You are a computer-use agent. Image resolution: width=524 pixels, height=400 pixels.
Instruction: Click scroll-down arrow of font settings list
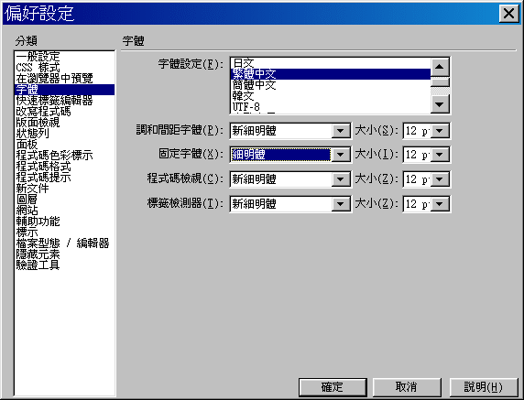point(440,104)
